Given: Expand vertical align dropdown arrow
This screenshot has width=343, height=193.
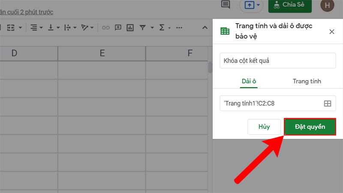Looking at the screenshot, I should click(x=58, y=28).
